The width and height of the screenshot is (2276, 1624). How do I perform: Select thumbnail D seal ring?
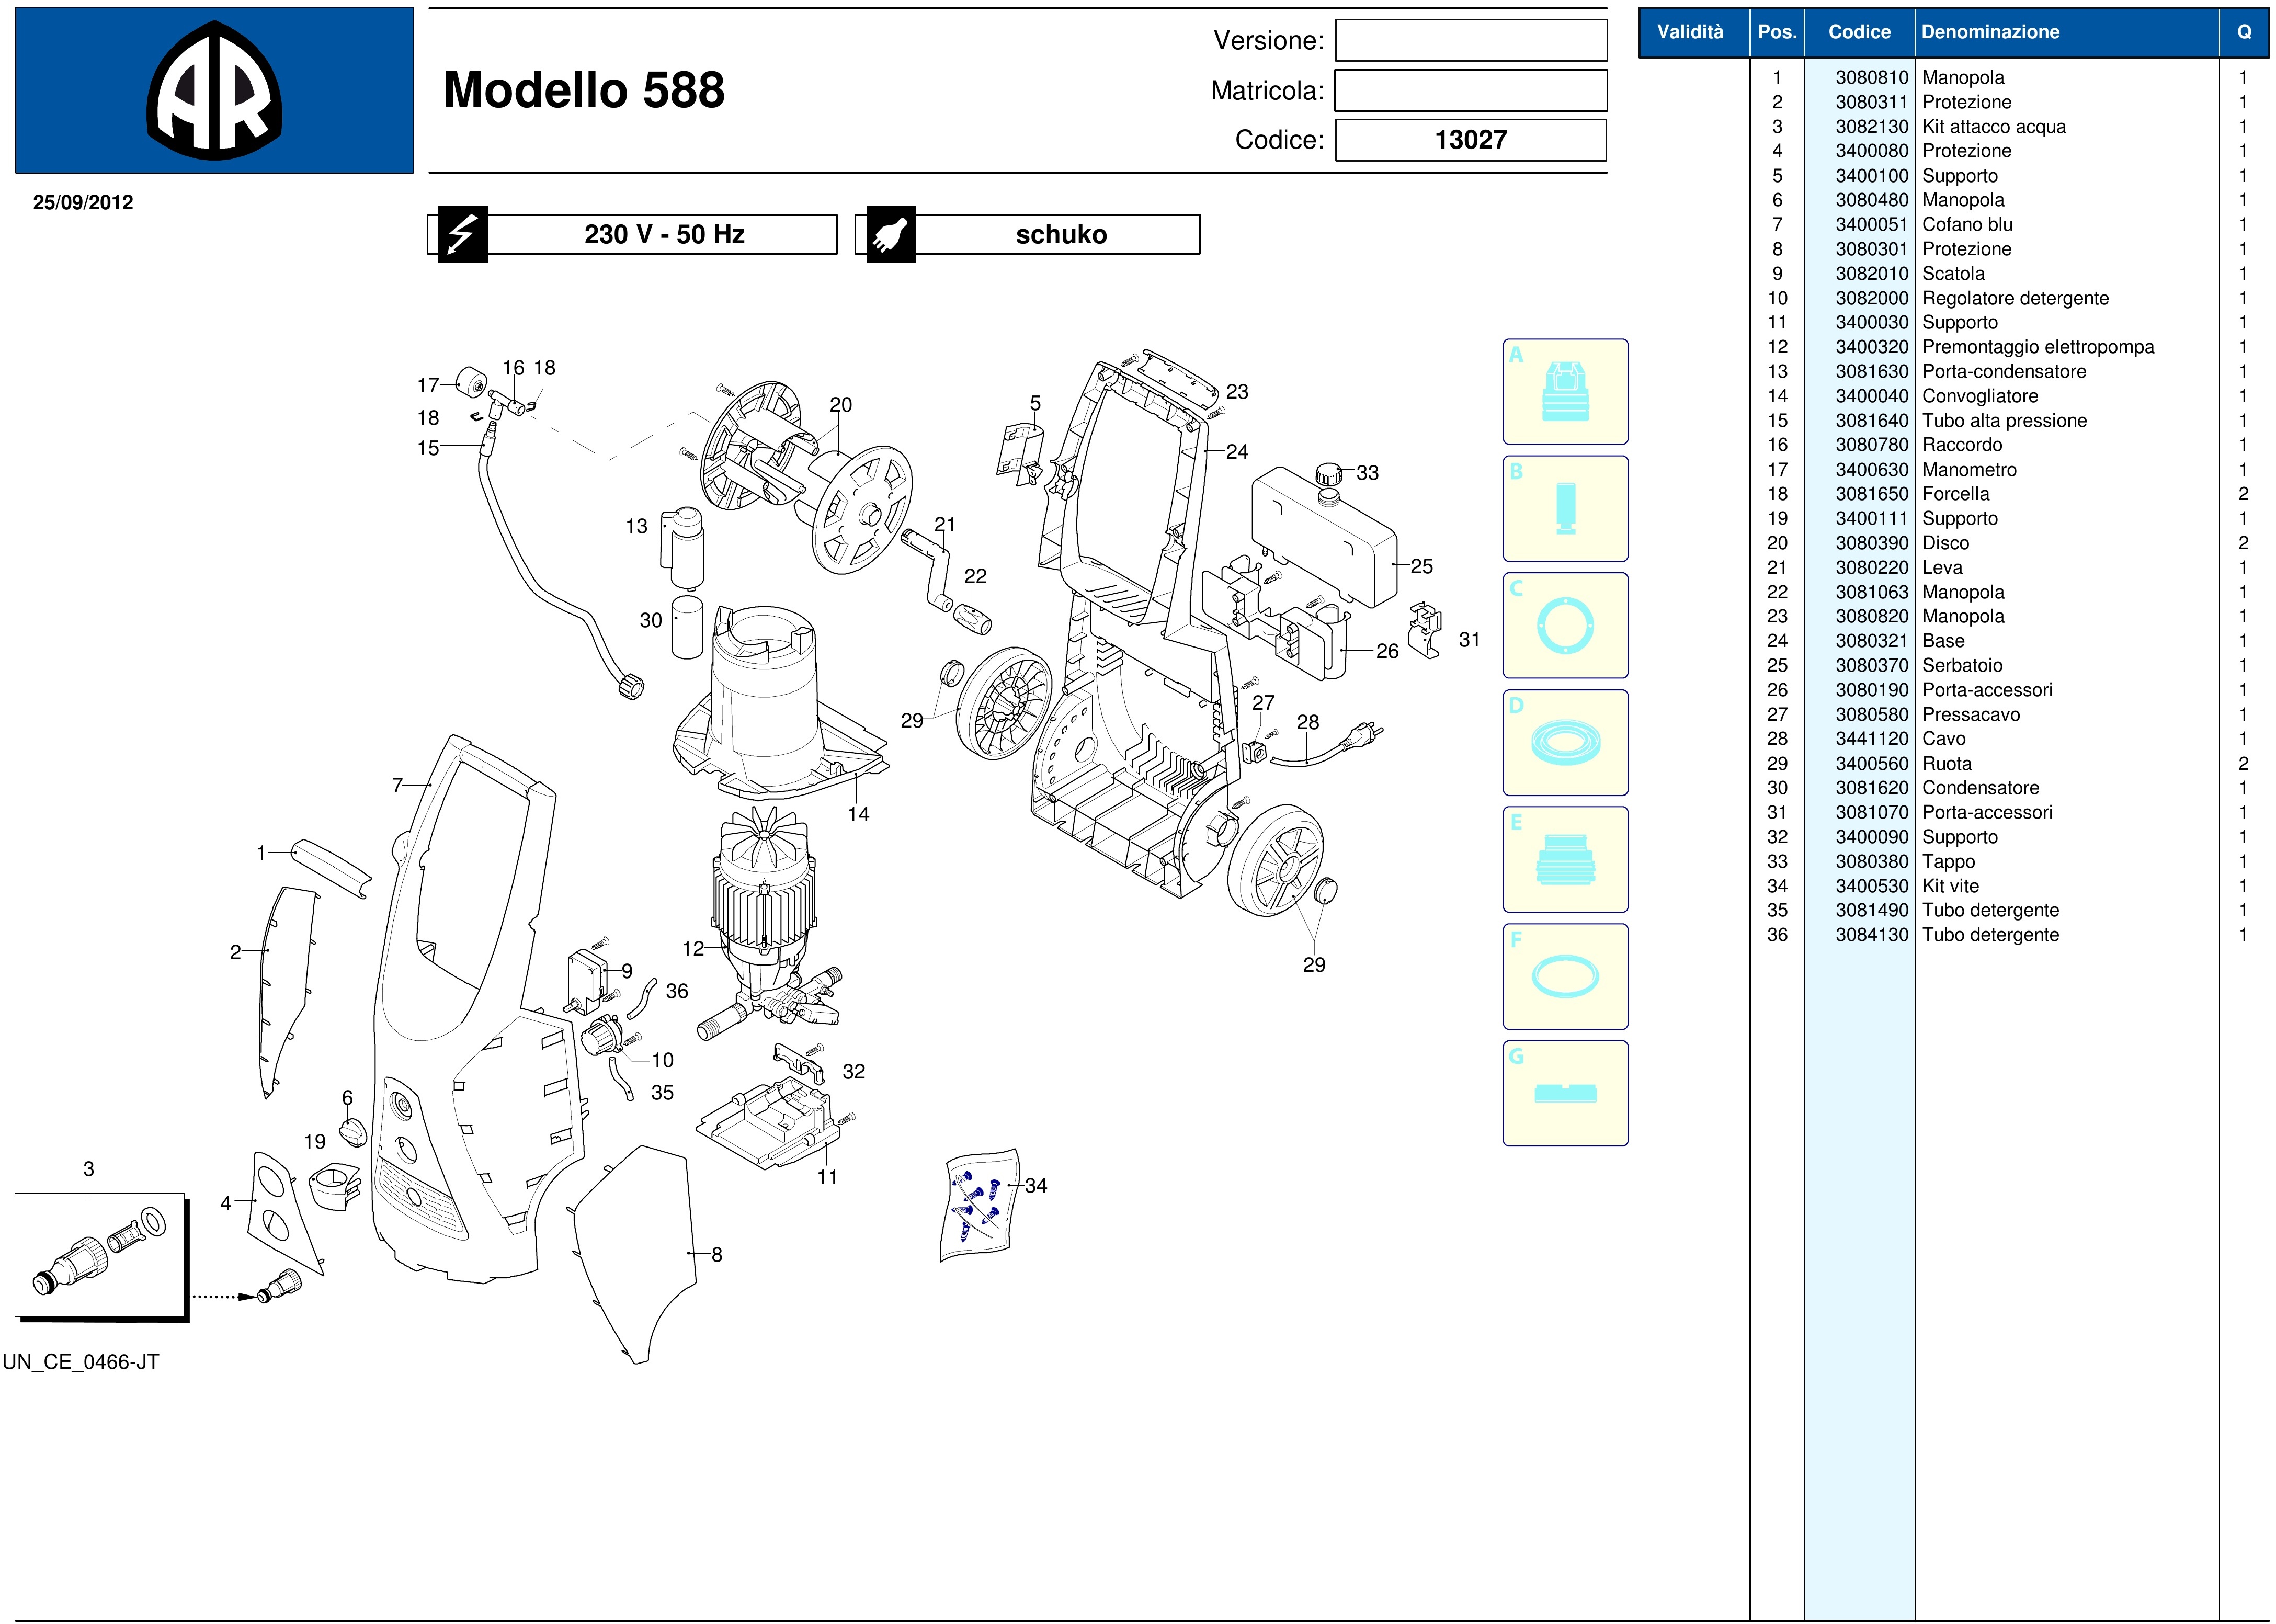coord(1565,743)
